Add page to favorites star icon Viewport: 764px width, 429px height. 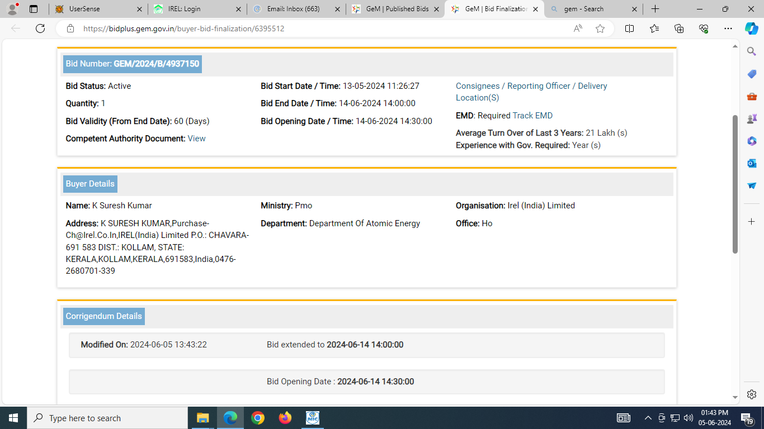tap(600, 28)
